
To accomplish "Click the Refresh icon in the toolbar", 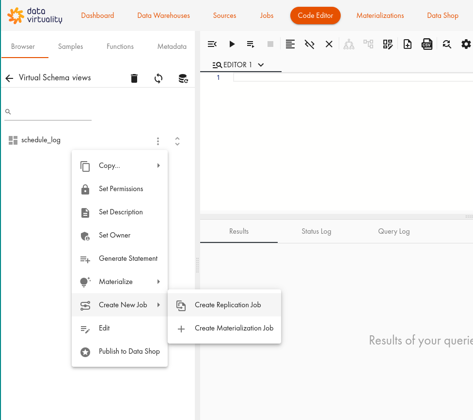I will (446, 44).
